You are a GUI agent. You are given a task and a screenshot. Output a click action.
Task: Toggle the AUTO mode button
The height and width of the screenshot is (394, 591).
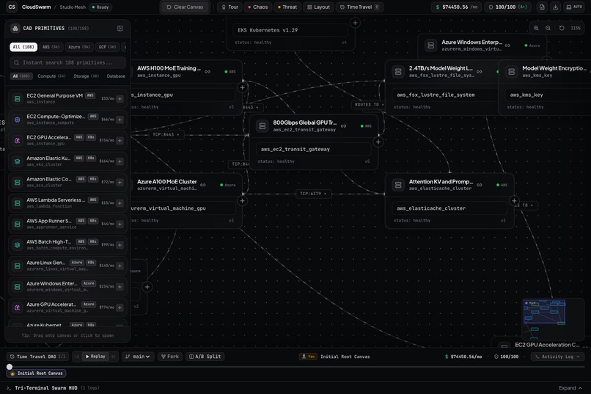tap(574, 7)
